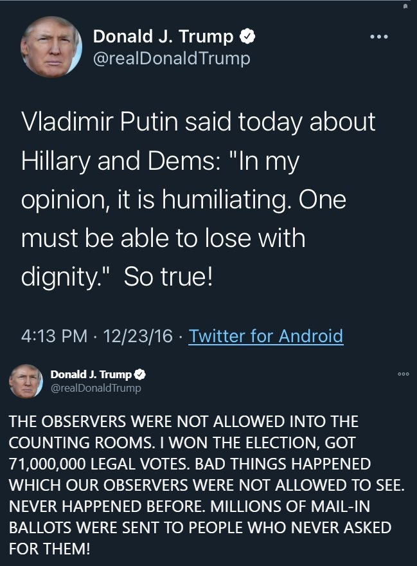Open the Donald J. Trump name on top tweet

coord(163,37)
